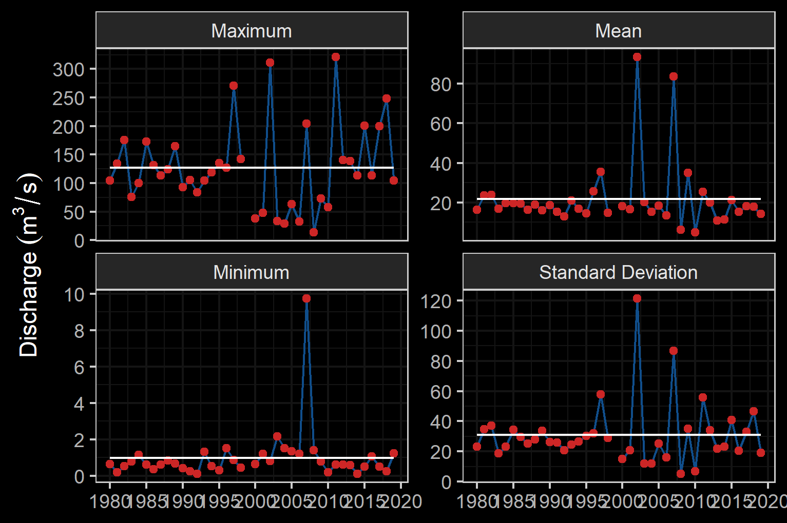Click the Standard Deviation panel title
Image resolution: width=787 pixels, height=523 pixels.
pos(619,272)
